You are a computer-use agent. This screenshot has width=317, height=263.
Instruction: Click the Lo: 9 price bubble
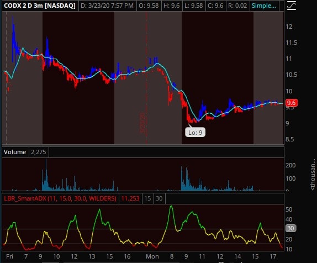tap(195, 132)
